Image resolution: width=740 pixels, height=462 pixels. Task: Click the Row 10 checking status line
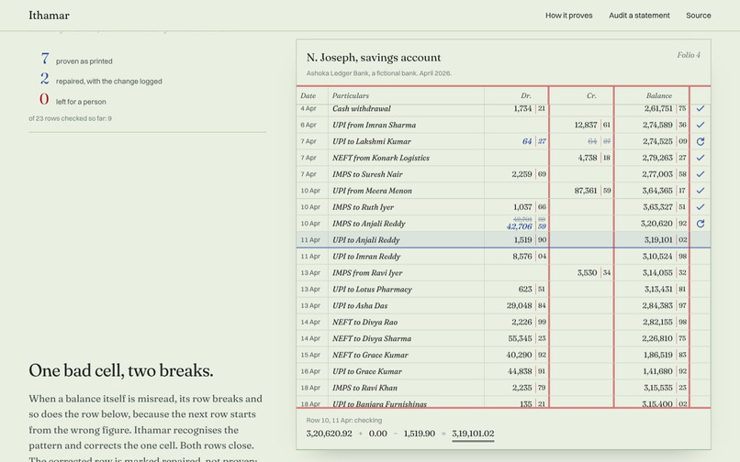coord(344,421)
